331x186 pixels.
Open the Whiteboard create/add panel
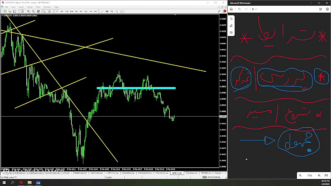(231, 33)
